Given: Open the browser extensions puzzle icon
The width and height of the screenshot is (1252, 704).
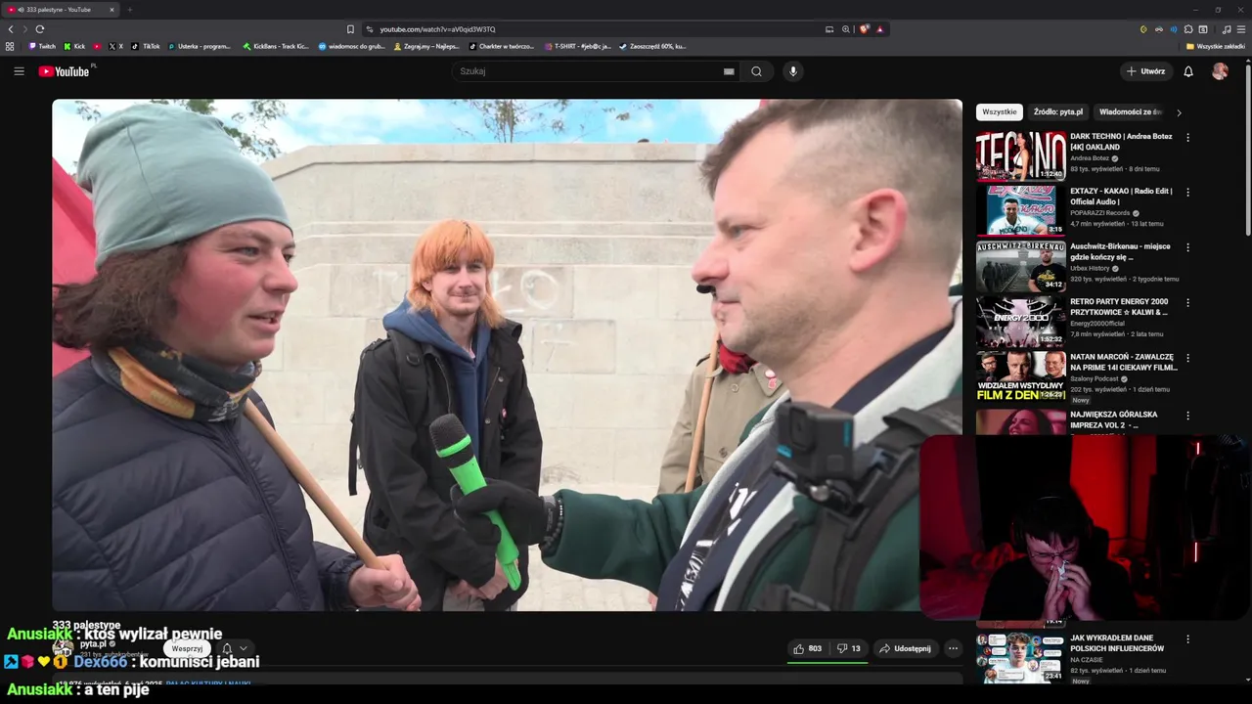Looking at the screenshot, I should (1188, 29).
